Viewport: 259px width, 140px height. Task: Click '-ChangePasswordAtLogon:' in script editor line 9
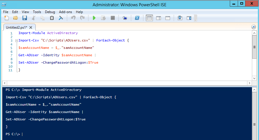tap(64, 62)
